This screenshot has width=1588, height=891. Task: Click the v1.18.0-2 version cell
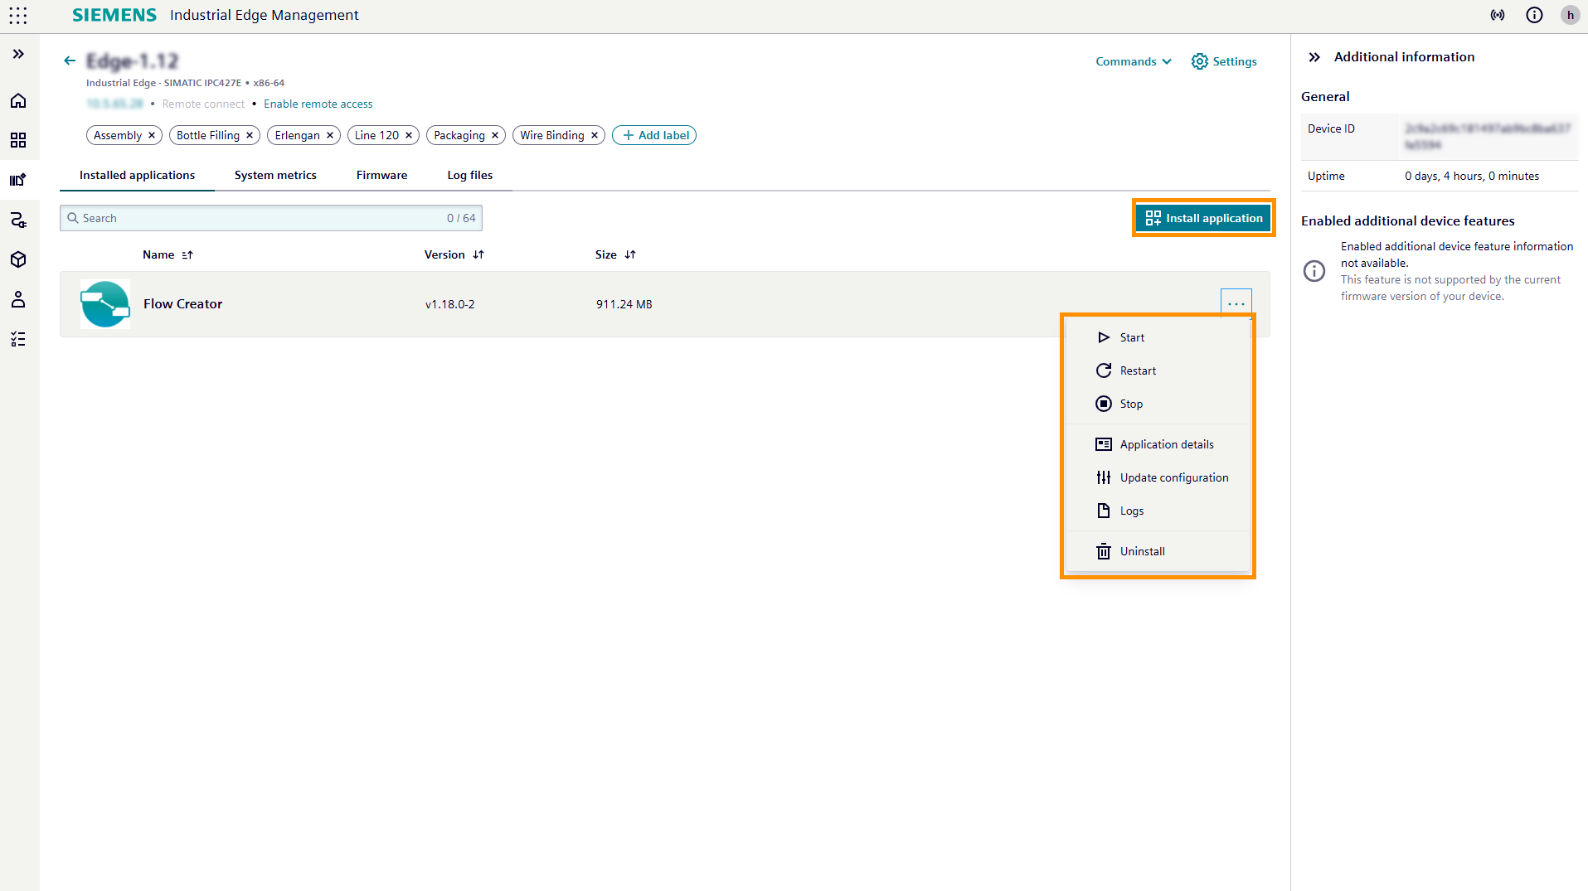[x=449, y=304]
